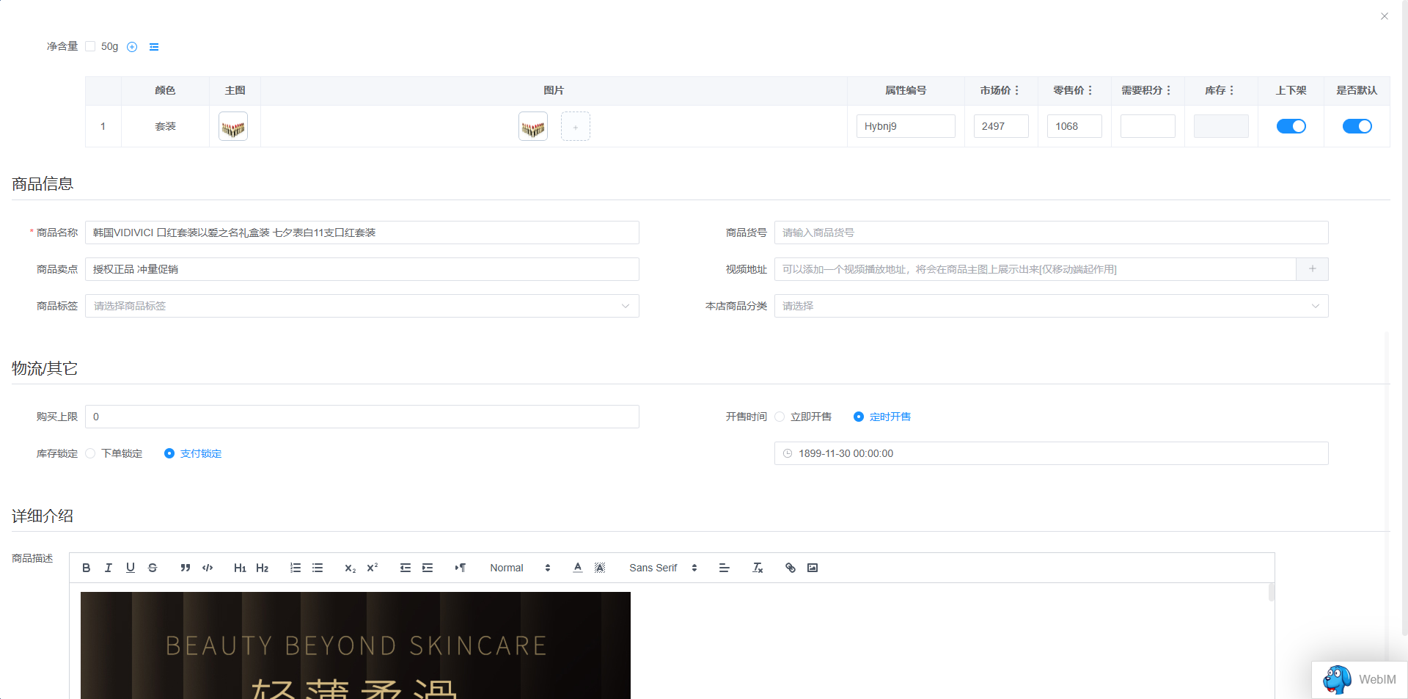Click the insert link icon
This screenshot has width=1408, height=699.
[791, 568]
